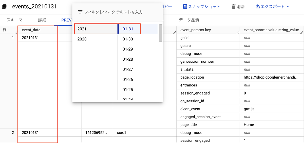Click the table icon beside events_20210131
Viewport: 304px width, 144px height.
pos(4,7)
